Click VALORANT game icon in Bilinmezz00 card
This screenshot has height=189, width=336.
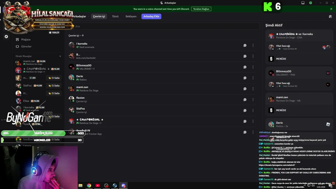(x=328, y=73)
